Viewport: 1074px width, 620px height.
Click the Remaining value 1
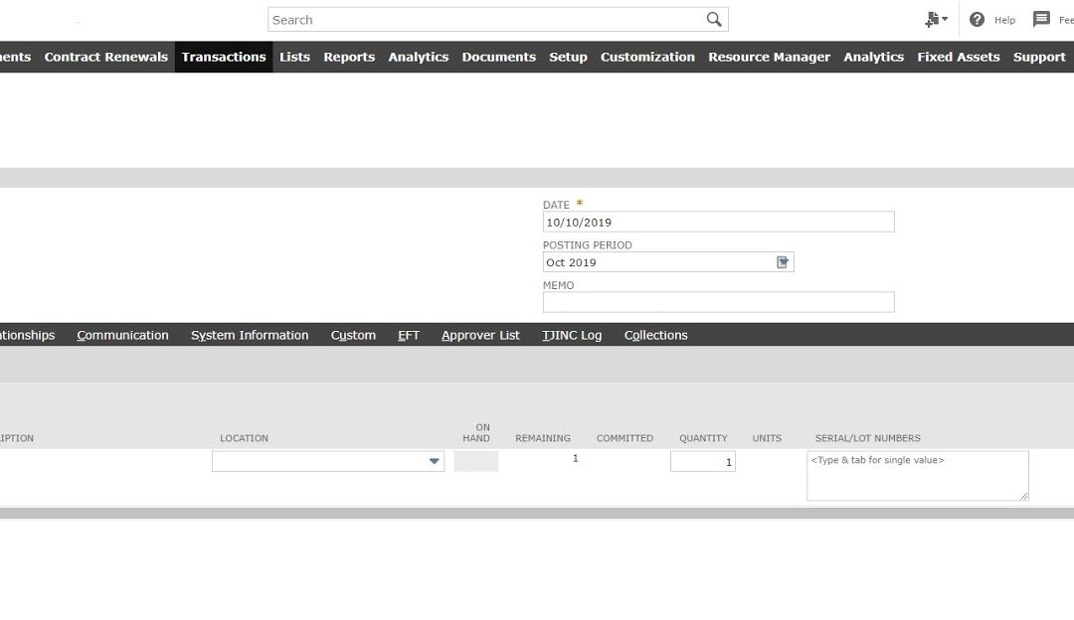[x=576, y=458]
